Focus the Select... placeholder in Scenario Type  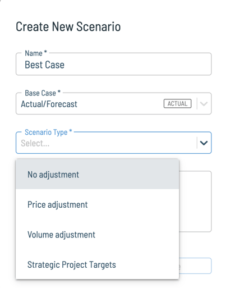pyautogui.click(x=35, y=143)
